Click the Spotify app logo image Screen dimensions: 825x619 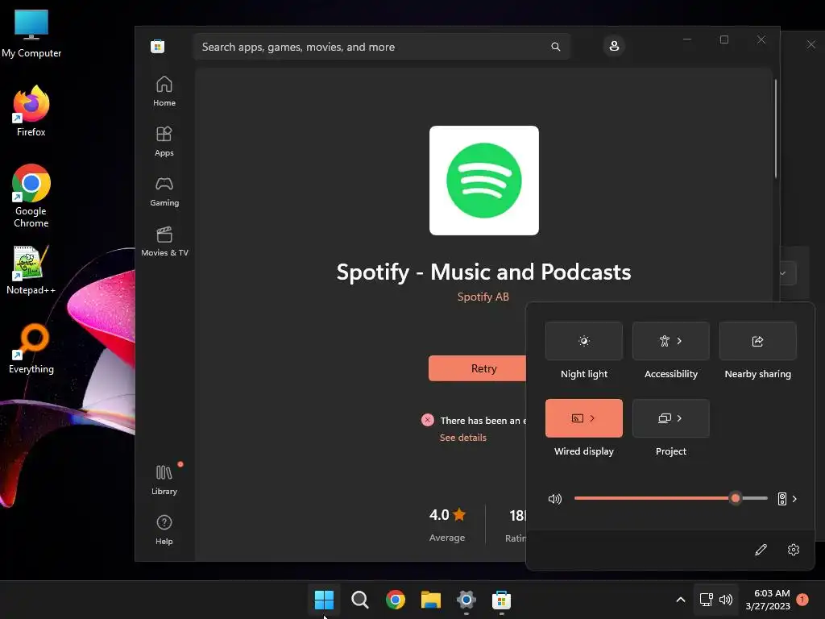484,181
